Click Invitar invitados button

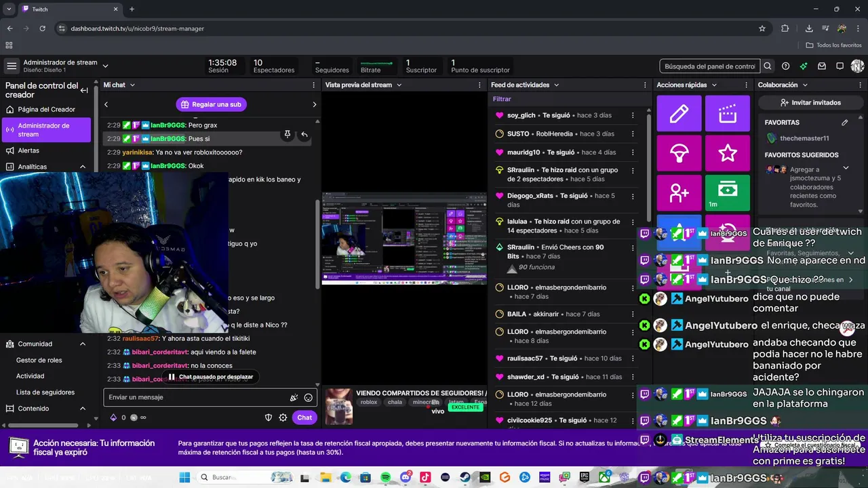tap(811, 103)
